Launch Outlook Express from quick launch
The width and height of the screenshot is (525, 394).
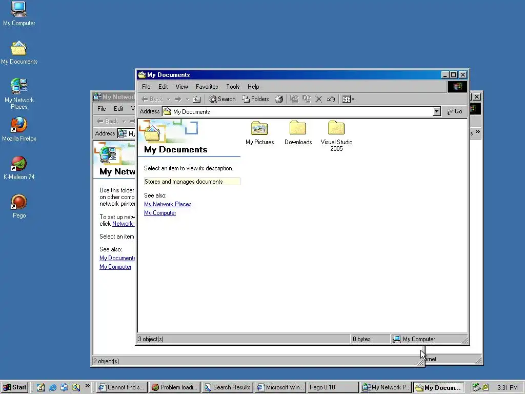pos(64,388)
